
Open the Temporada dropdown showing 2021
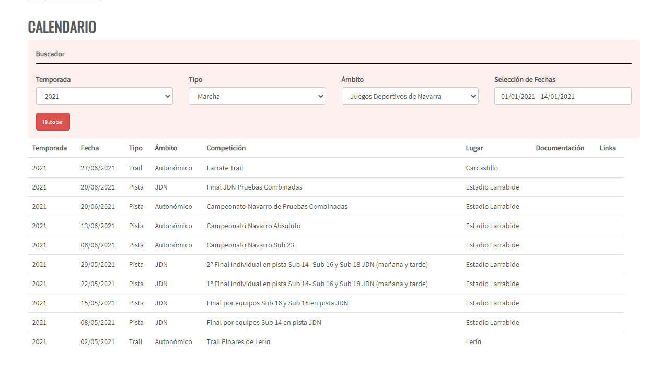point(104,96)
